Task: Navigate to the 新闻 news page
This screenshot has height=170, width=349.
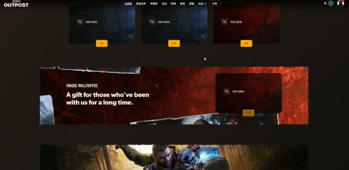Action: tap(183, 4)
